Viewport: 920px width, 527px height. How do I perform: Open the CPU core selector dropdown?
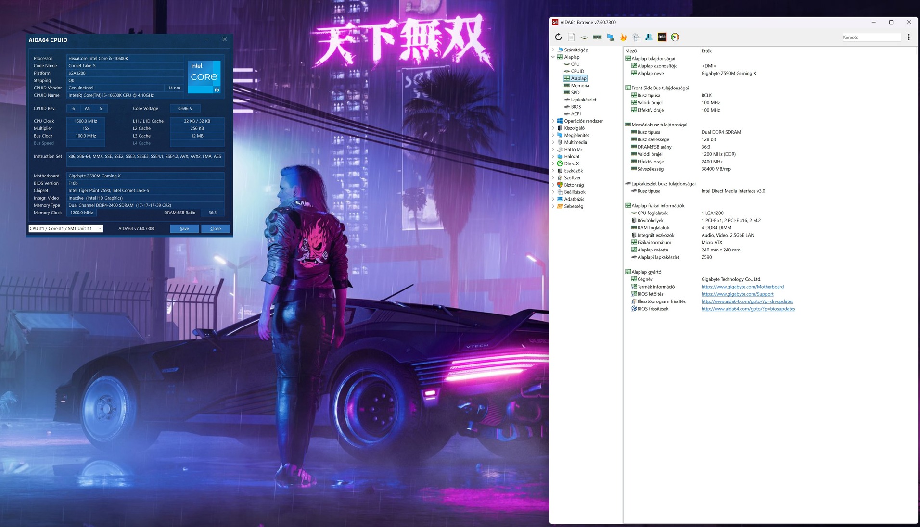coord(65,228)
